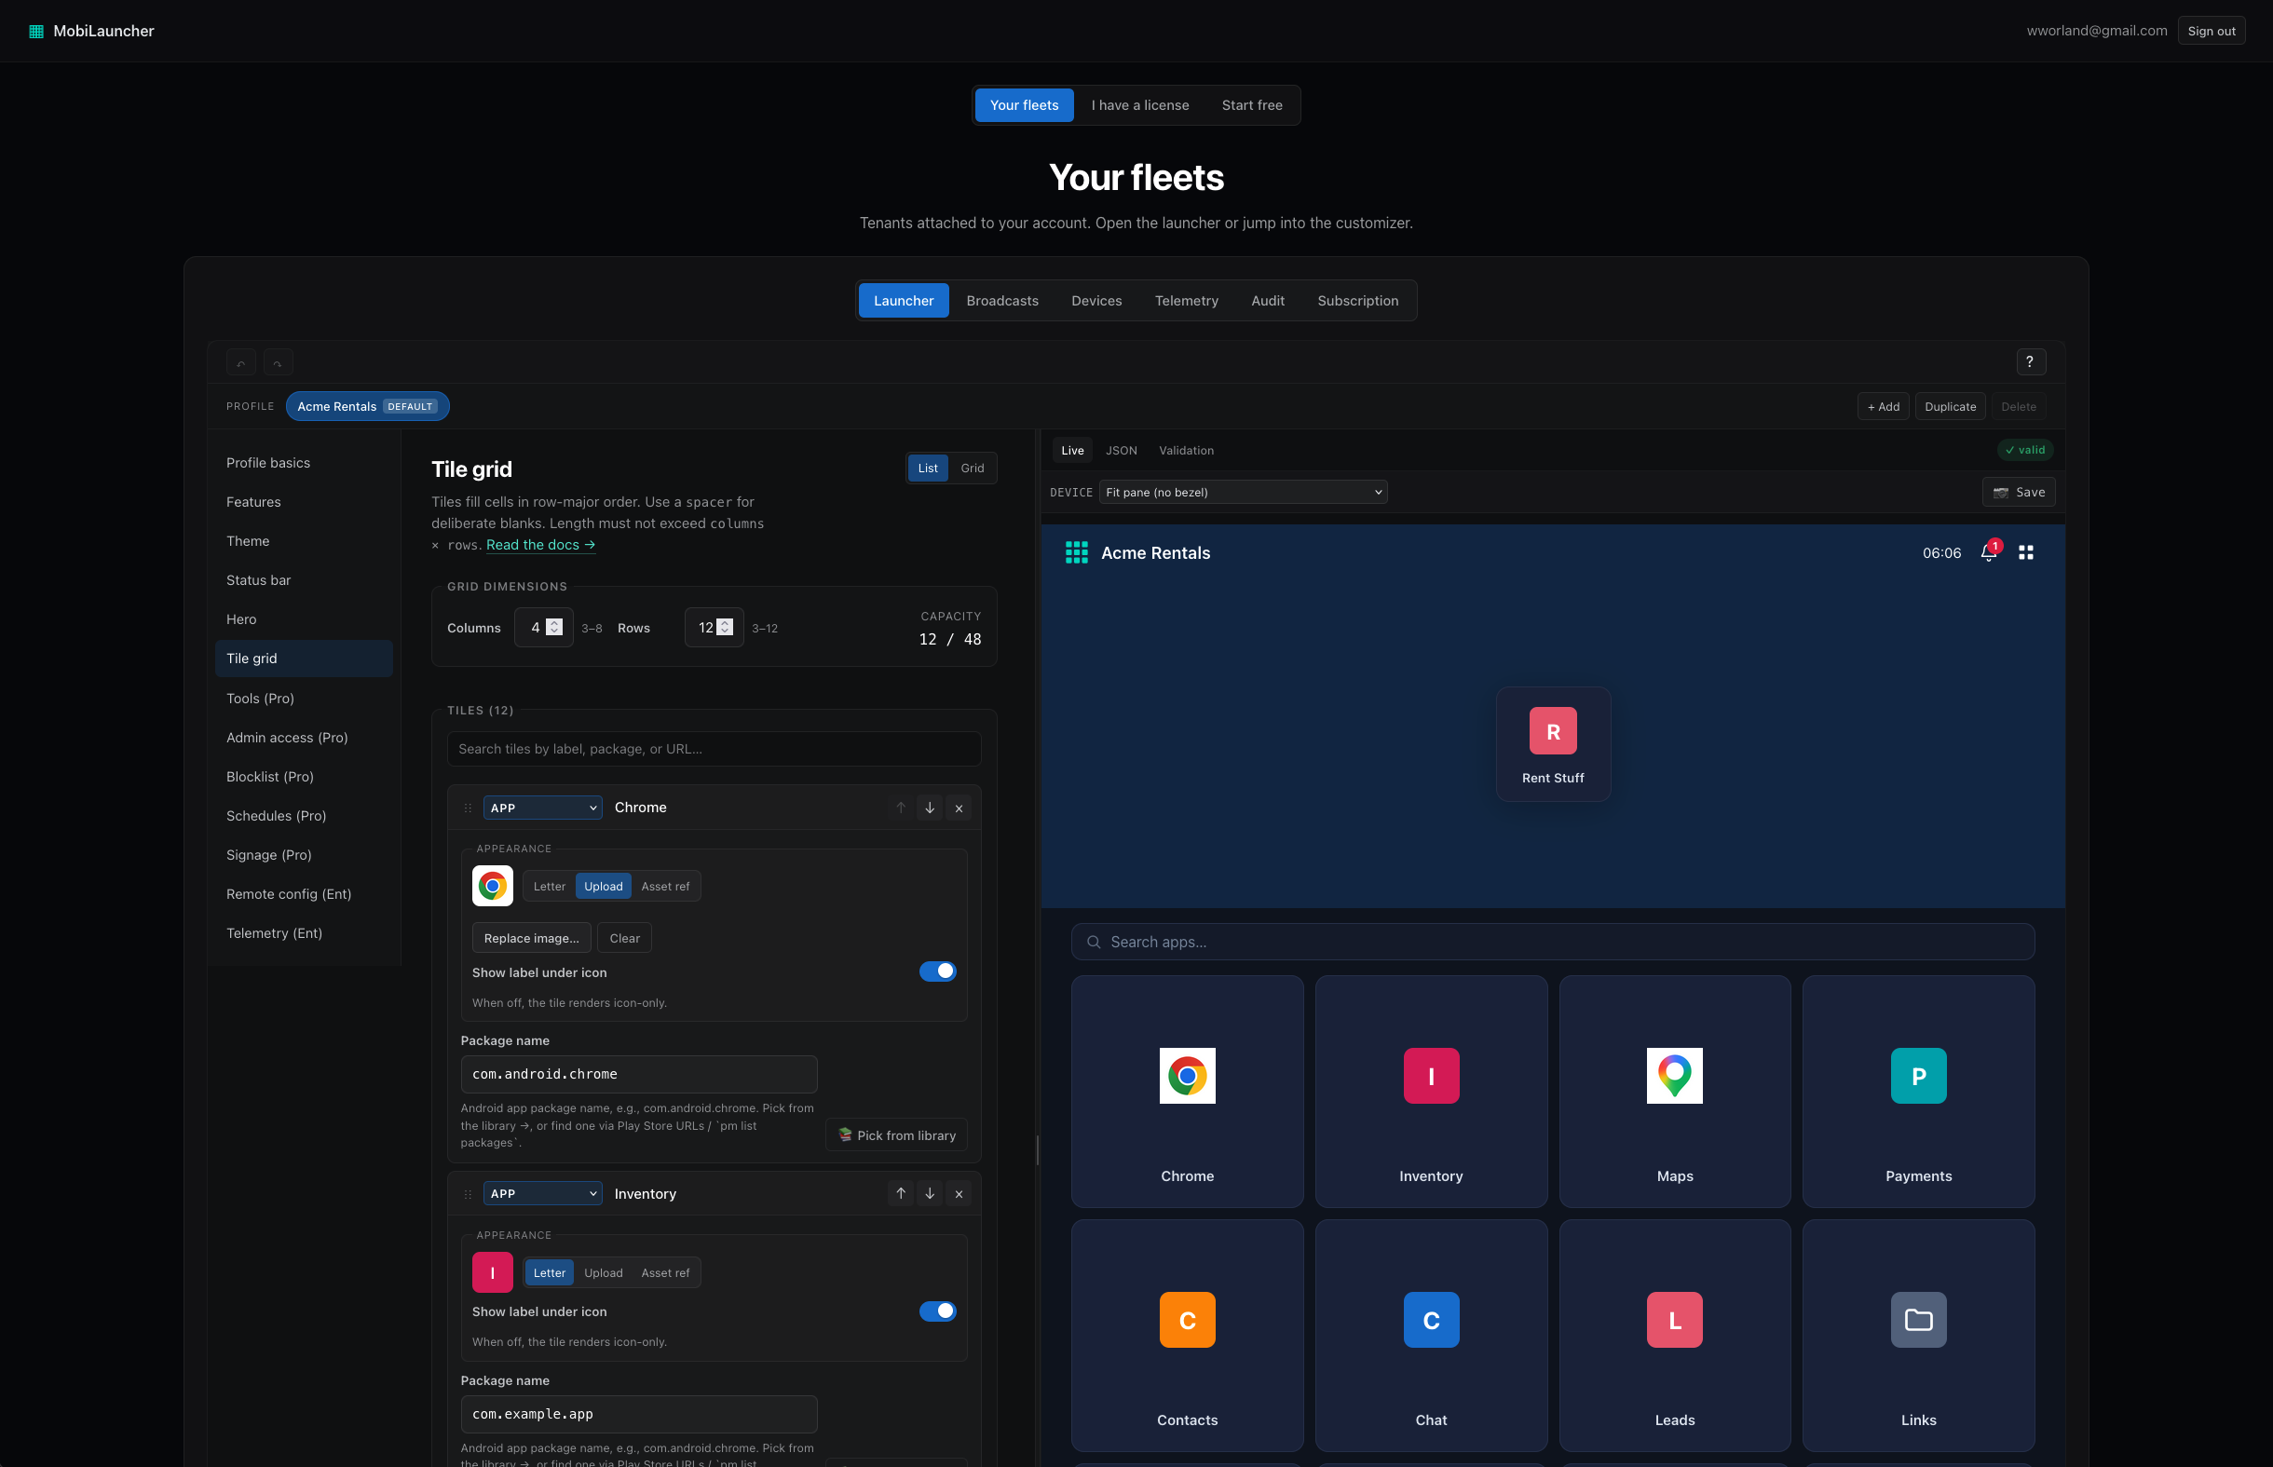Move Chrome tile down with arrow
Image resolution: width=2273 pixels, height=1467 pixels.
click(930, 808)
